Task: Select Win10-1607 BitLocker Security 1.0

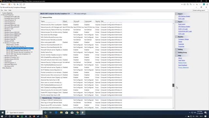Action: coord(16,47)
